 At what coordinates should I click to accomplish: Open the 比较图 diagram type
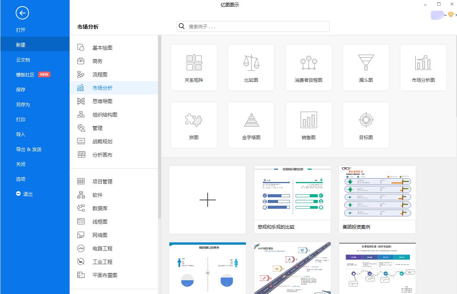[251, 68]
